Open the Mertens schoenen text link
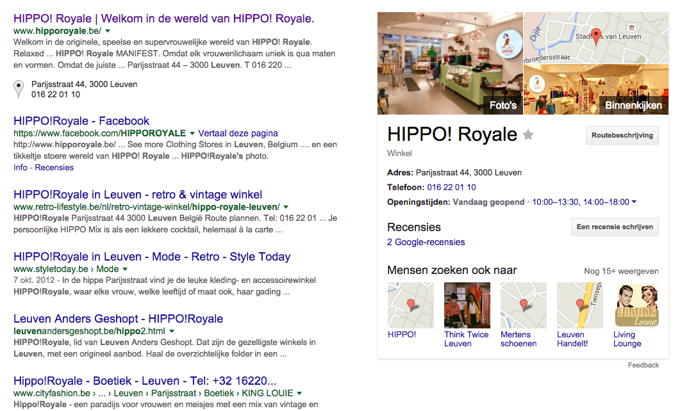Image resolution: width=682 pixels, height=411 pixels. [519, 339]
